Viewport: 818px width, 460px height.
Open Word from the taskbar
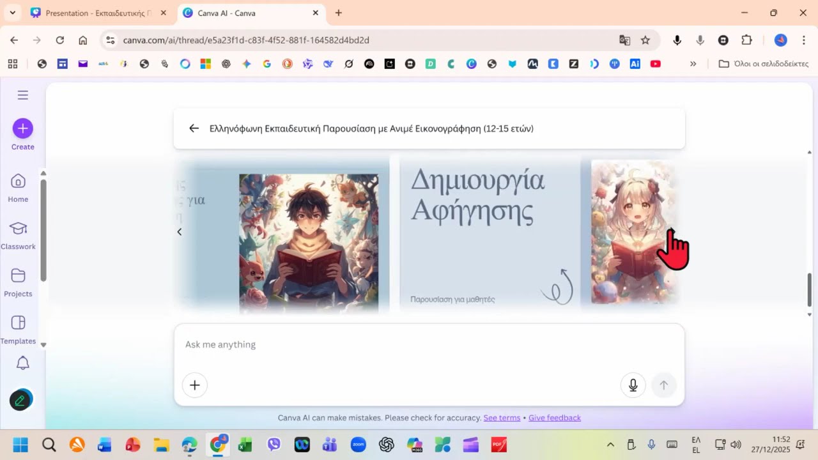click(105, 444)
